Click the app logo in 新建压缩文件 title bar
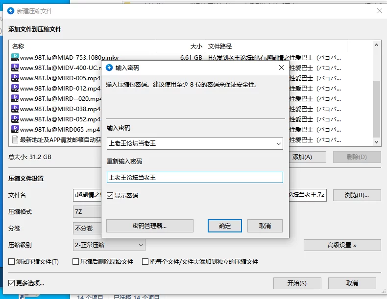The height and width of the screenshot is (299, 387). coord(11,11)
